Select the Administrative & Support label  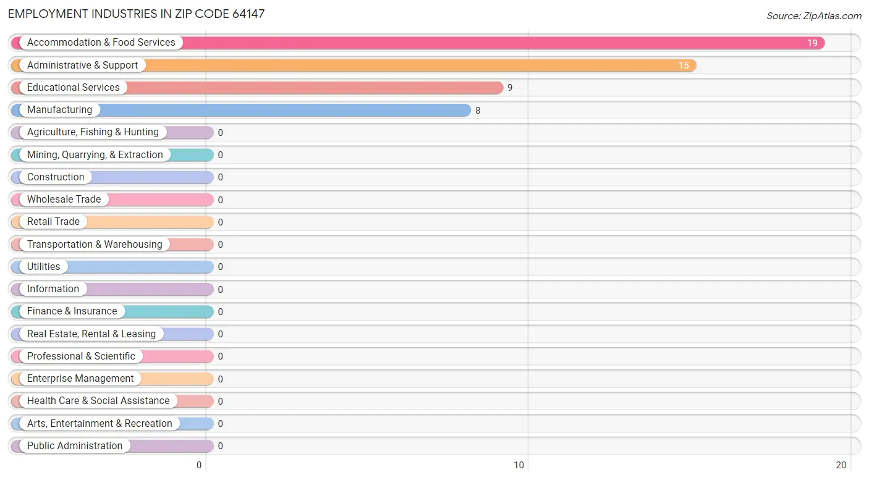83,65
